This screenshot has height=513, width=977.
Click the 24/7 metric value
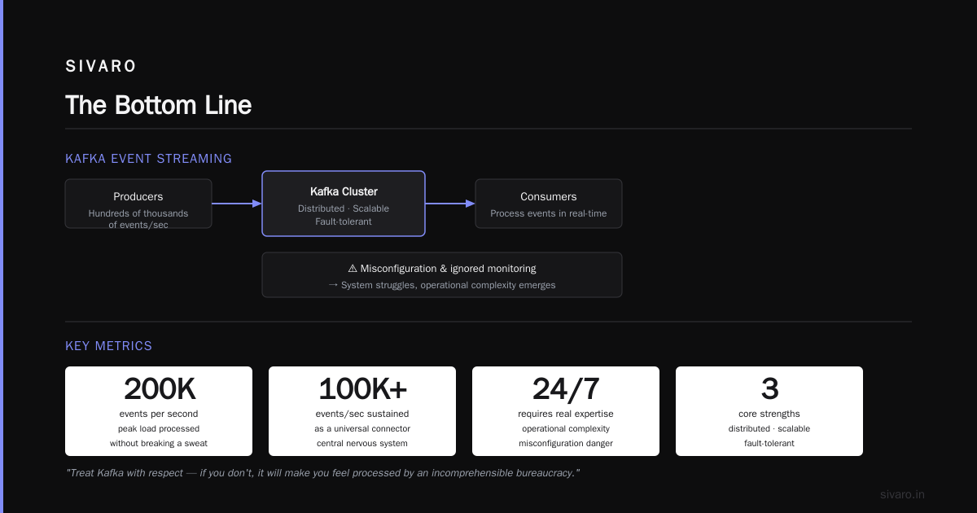(566, 389)
